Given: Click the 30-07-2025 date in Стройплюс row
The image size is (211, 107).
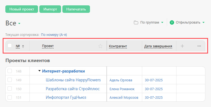Looking at the screenshot, I should click(x=154, y=89).
